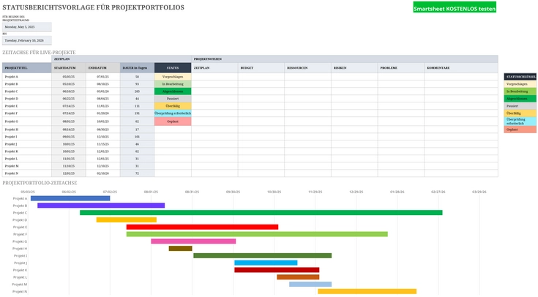Viewport: 538px width, 297px height.
Task: Select the STATUSSCHLÜSSEL legend header
Action: pyautogui.click(x=520, y=77)
